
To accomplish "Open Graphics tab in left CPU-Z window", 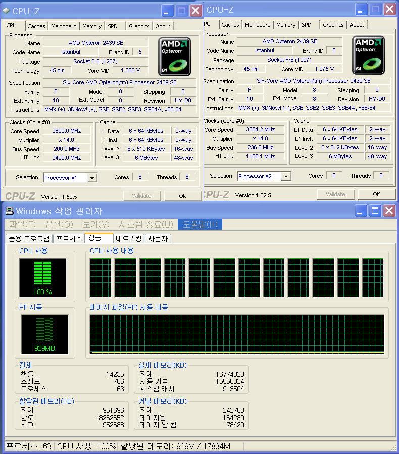I will point(139,26).
